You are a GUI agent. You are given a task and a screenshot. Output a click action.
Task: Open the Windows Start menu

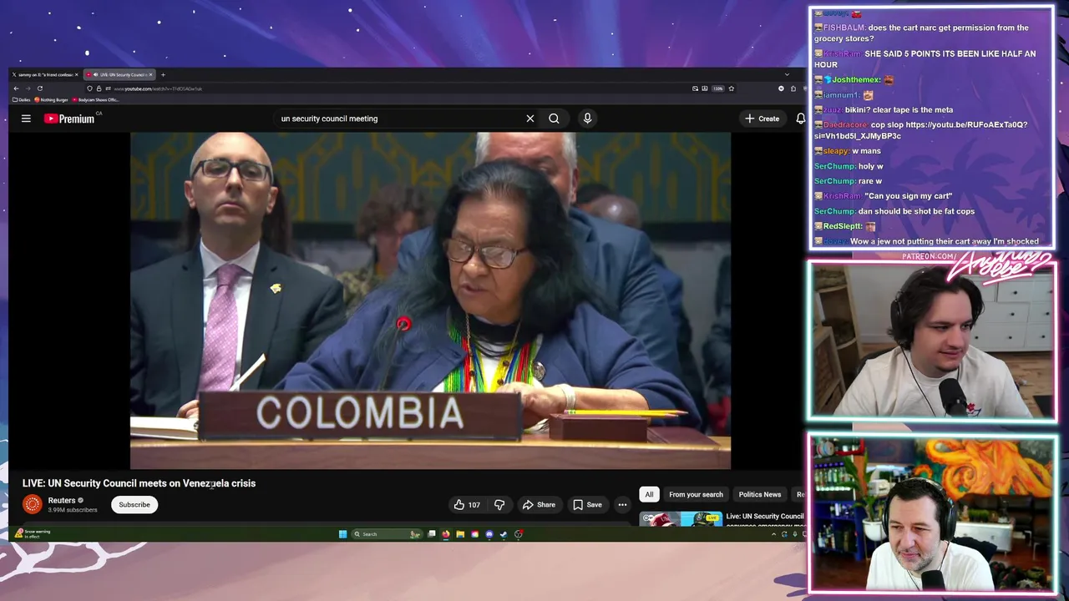(x=342, y=534)
